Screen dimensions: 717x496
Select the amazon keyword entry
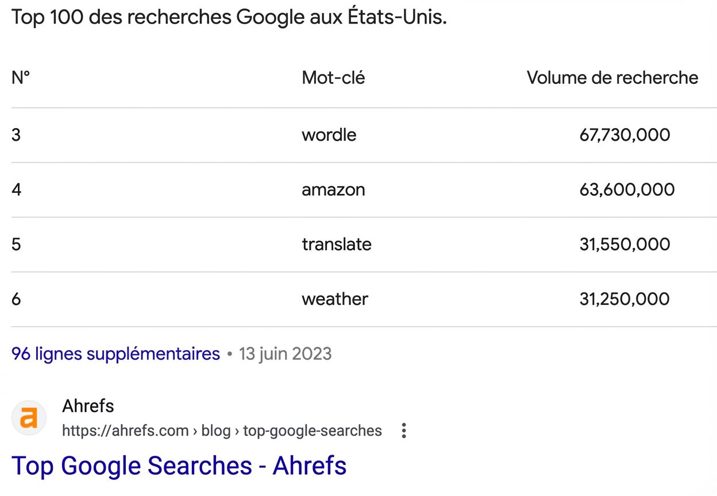click(333, 189)
